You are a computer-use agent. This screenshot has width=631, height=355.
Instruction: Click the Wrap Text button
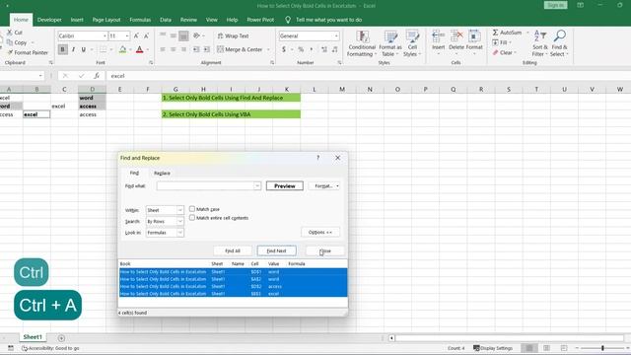tap(233, 35)
